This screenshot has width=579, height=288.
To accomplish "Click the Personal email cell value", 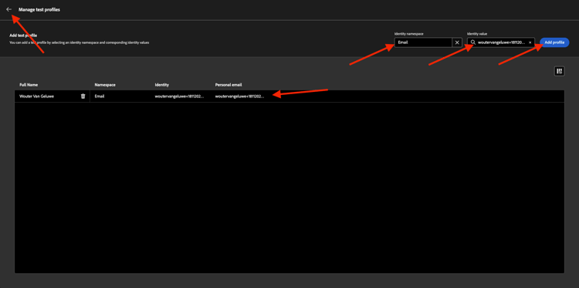I will [x=239, y=96].
